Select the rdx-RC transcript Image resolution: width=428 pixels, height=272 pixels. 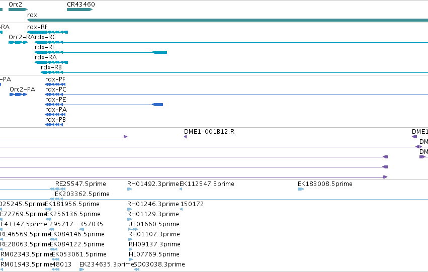231,42
